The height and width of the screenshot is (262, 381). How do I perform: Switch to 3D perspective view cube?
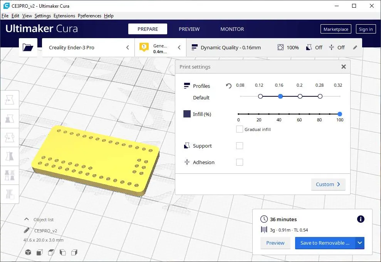point(28,252)
